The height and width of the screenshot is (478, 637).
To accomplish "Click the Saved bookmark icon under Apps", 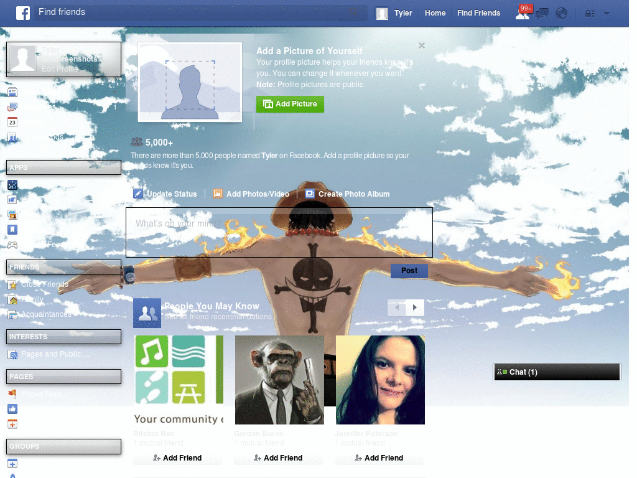I will 12,230.
